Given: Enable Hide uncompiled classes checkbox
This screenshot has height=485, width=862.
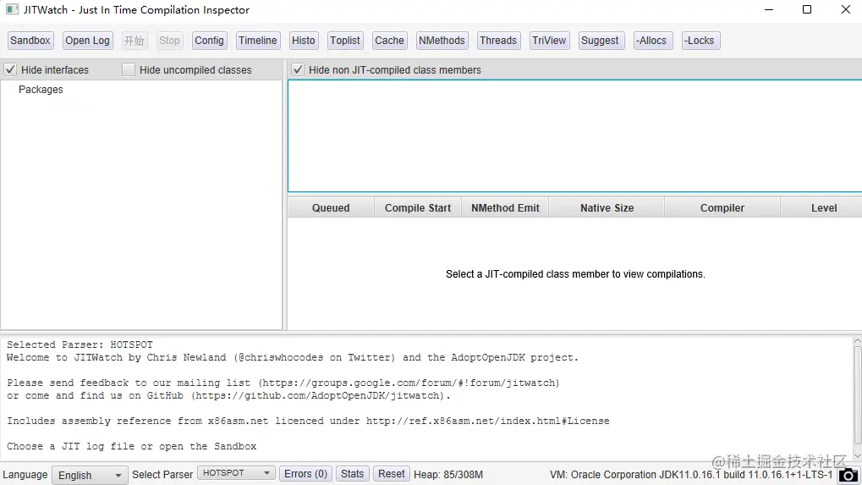Looking at the screenshot, I should pos(128,70).
